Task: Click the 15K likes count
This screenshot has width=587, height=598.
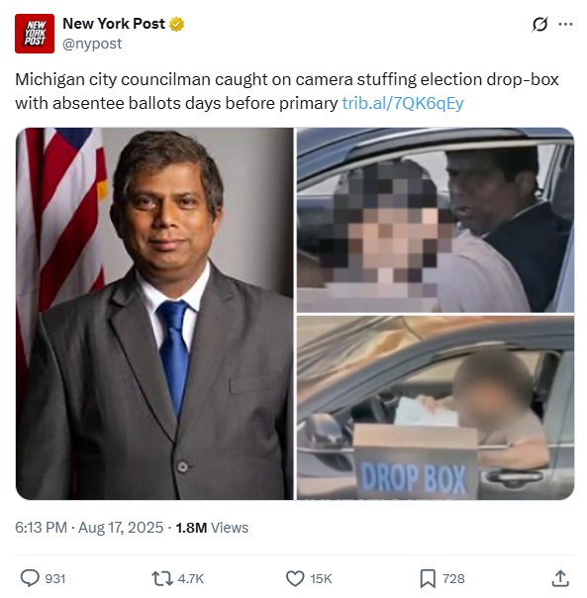Action: (x=321, y=578)
